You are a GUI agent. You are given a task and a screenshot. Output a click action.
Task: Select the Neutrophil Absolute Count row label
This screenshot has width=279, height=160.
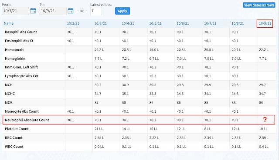point(27,120)
